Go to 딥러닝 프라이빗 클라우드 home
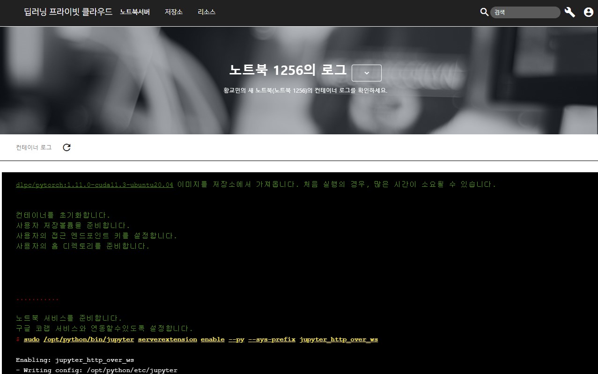The image size is (598, 374). (68, 12)
